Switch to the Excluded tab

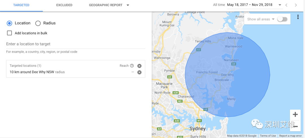[64, 5]
